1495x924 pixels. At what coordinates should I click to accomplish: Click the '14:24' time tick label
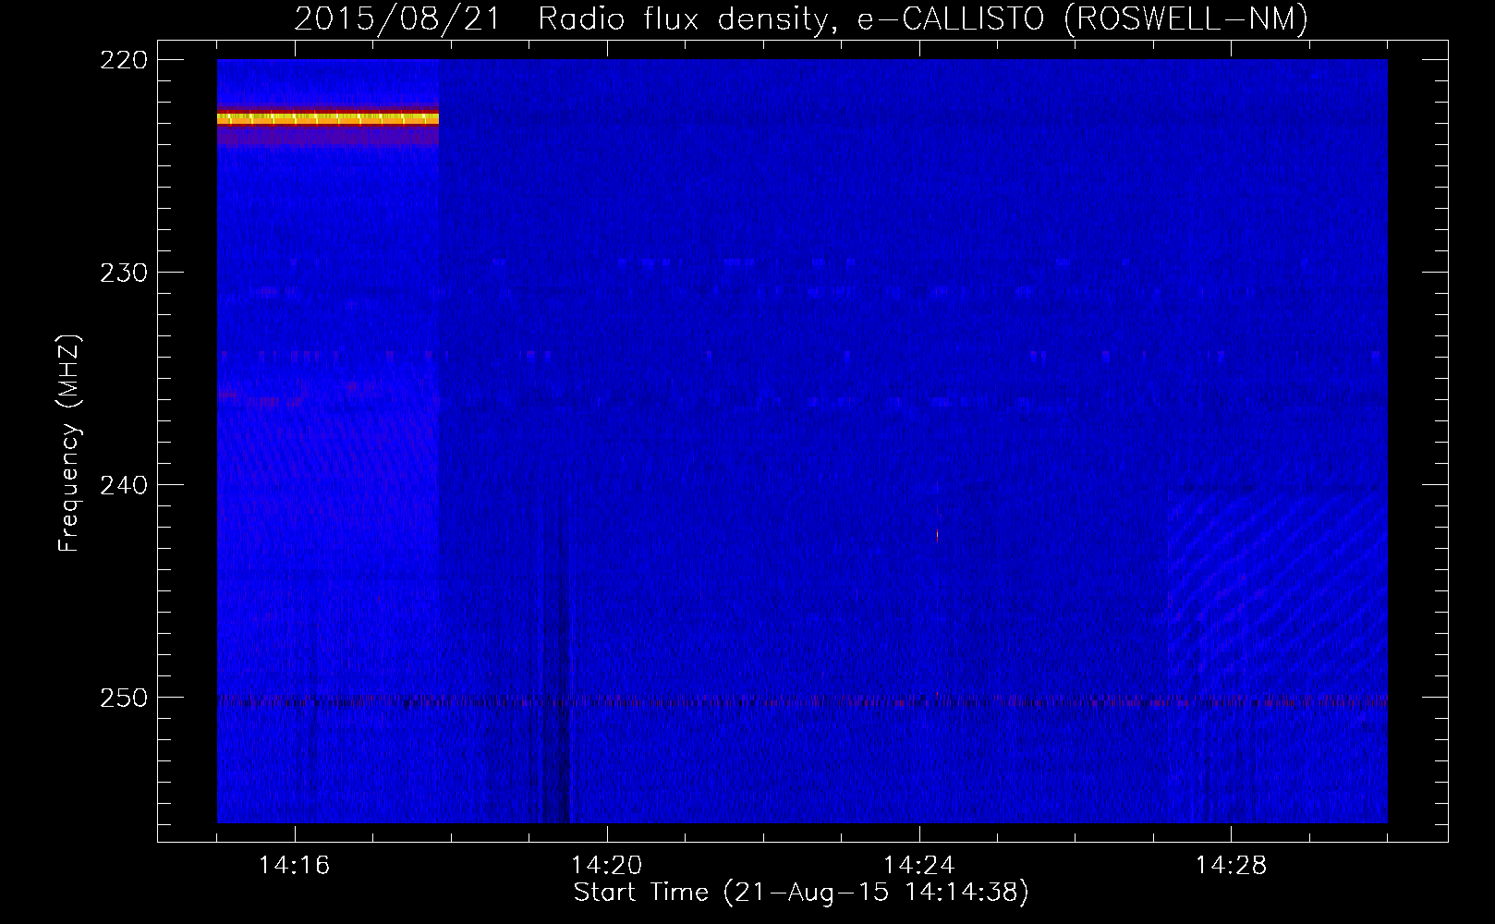coord(918,865)
